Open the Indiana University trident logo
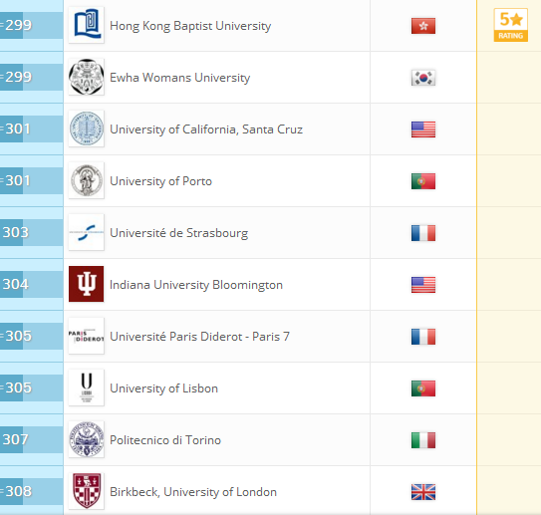 (x=87, y=284)
